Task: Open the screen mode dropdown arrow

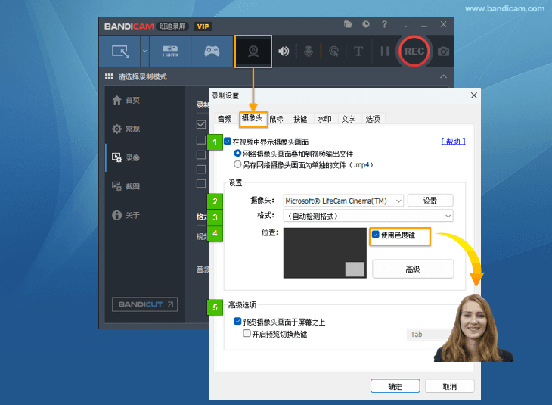Action: [x=144, y=51]
